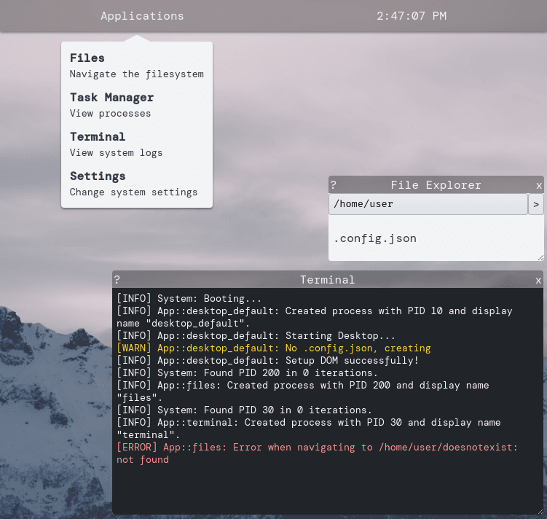Close the File Explorer window

539,185
